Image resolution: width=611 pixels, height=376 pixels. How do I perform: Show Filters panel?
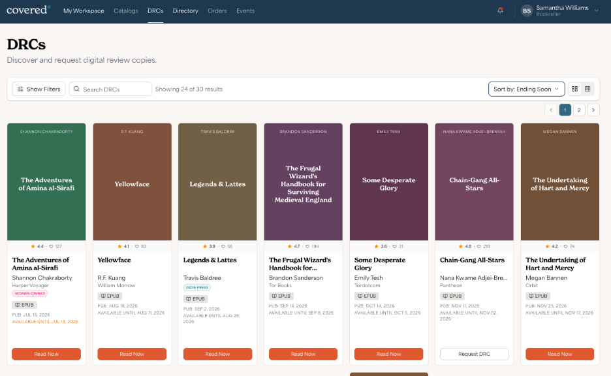39,89
